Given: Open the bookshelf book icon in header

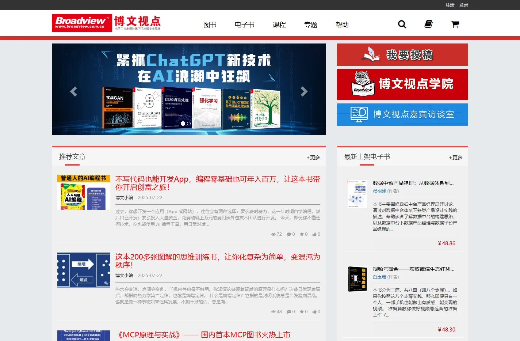Looking at the screenshot, I should point(428,24).
